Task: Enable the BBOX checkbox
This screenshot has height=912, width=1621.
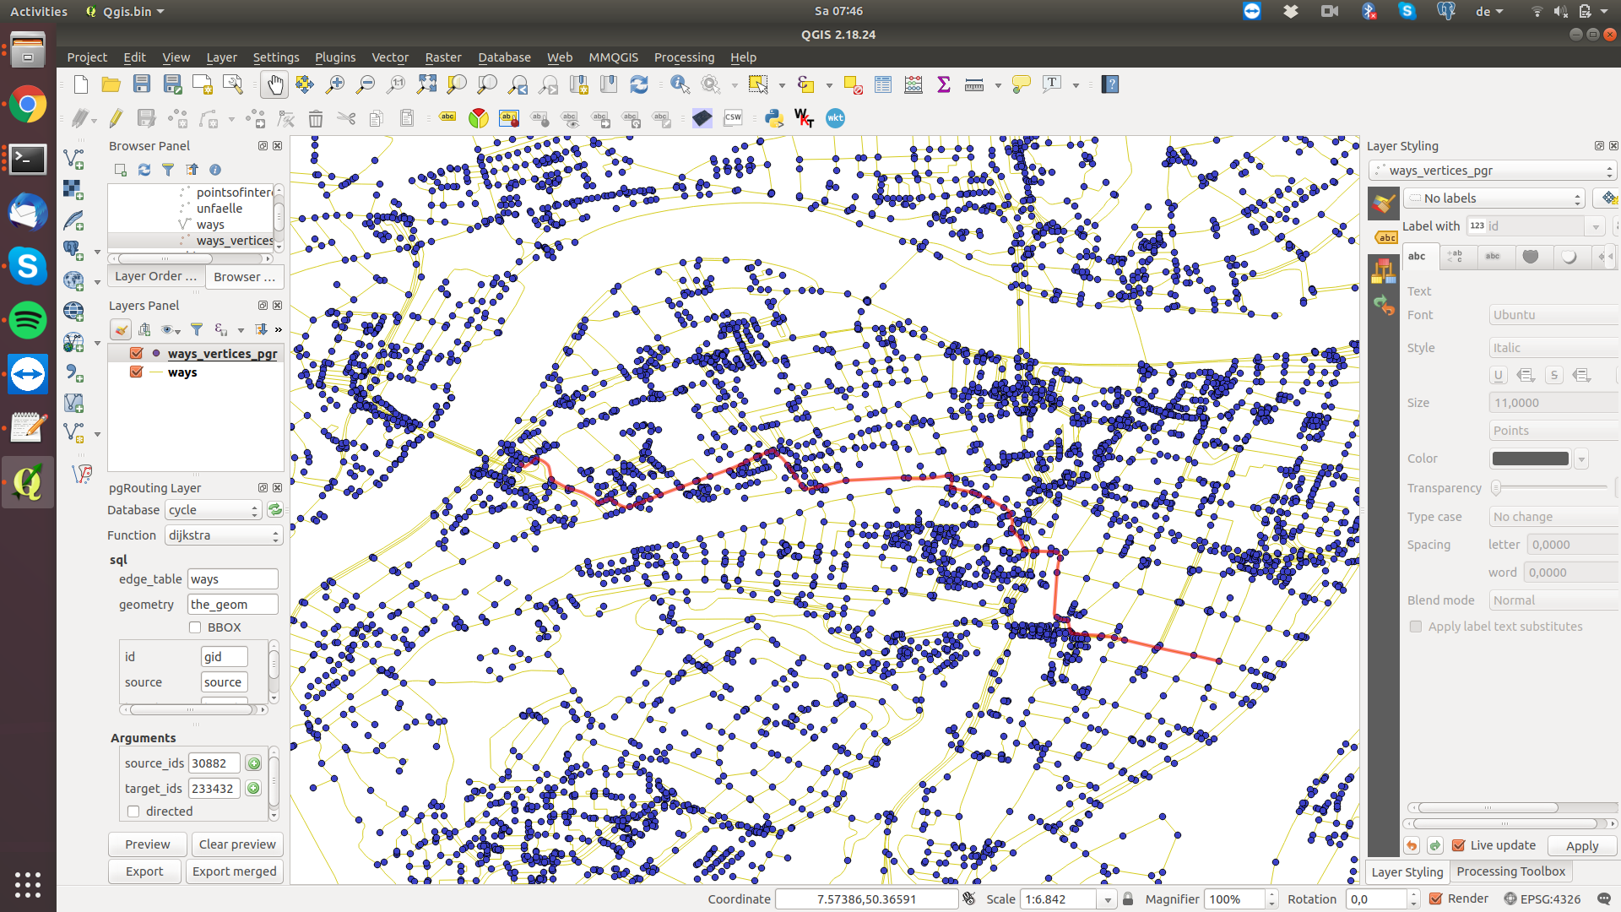Action: click(x=195, y=627)
